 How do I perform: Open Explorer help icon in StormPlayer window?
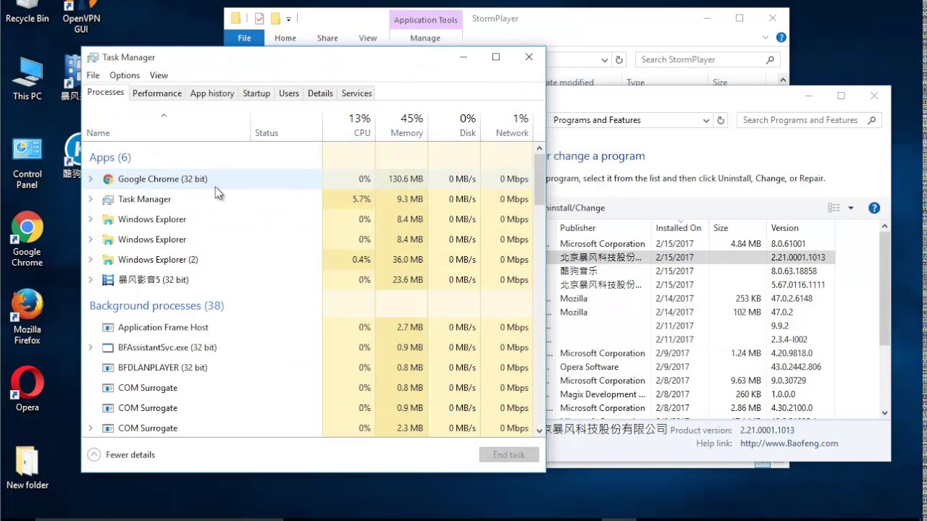781,38
